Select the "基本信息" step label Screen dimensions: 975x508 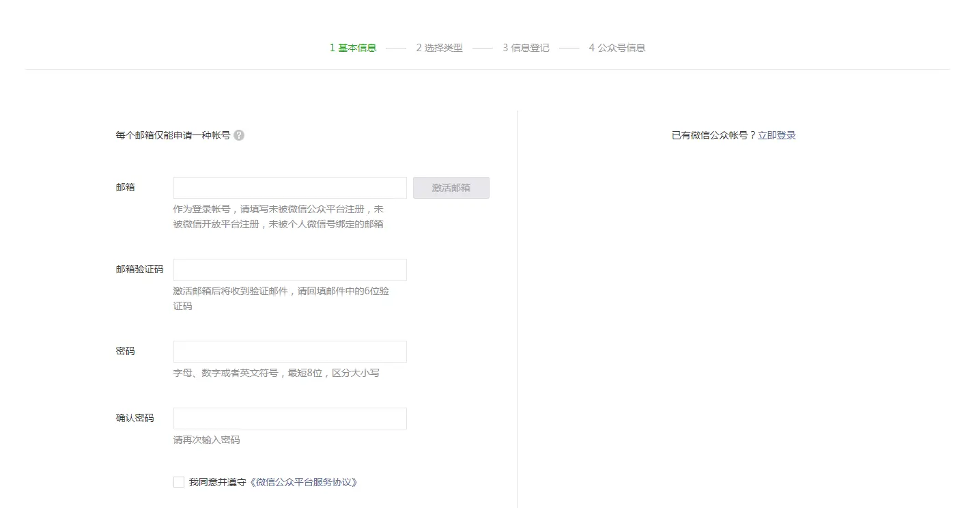click(x=356, y=47)
